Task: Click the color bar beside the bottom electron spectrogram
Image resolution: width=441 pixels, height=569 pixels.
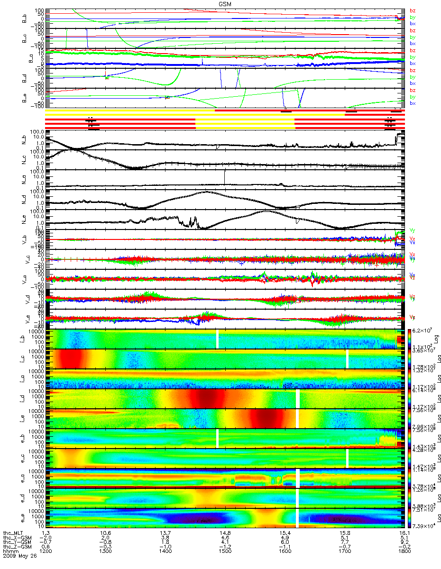Action: click(x=410, y=518)
